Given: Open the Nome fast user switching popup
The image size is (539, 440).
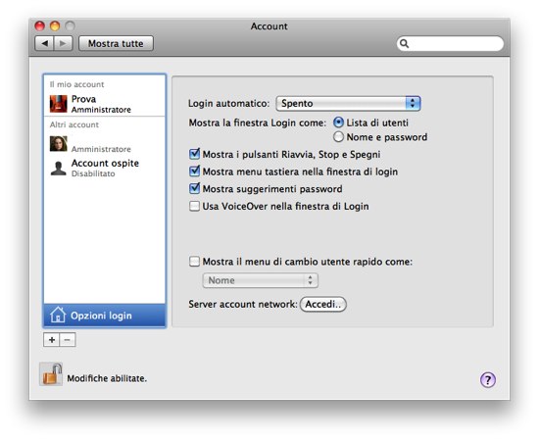Looking at the screenshot, I should point(261,280).
